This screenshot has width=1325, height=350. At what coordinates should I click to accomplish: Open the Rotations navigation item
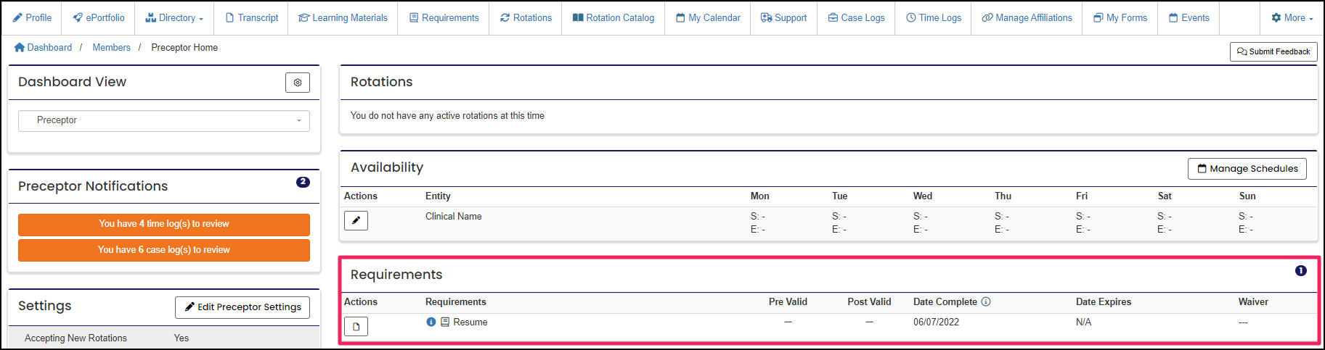point(526,17)
